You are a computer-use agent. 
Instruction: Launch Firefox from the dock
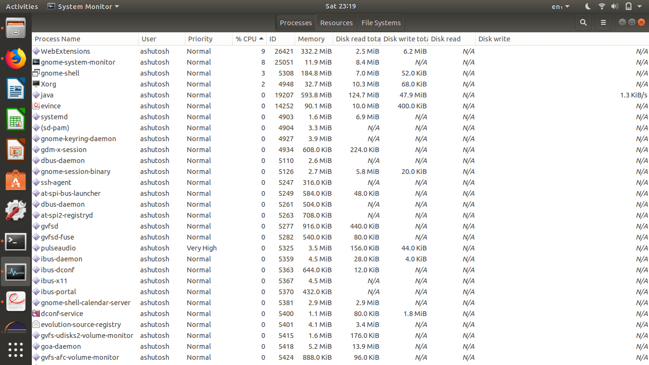(x=16, y=59)
